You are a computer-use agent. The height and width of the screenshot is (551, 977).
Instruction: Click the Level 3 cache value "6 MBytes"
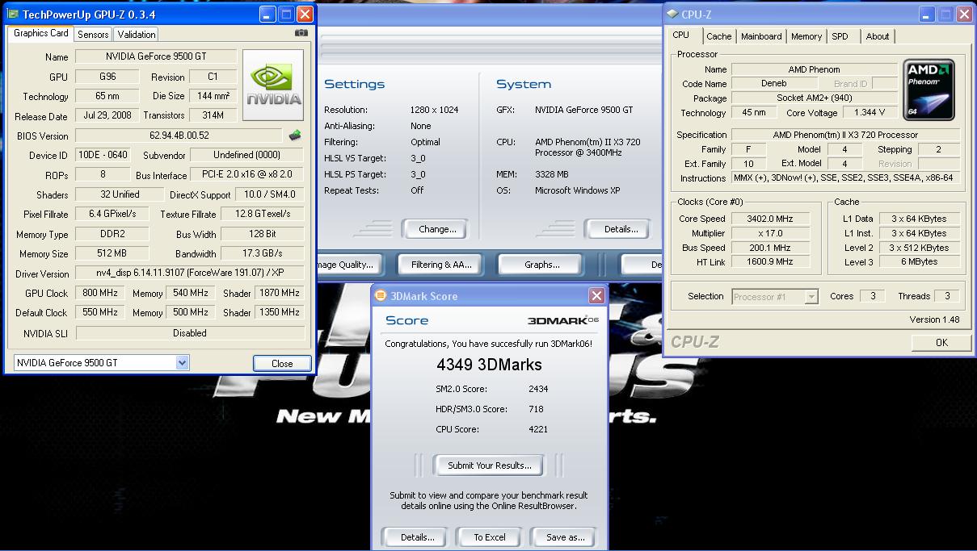920,262
